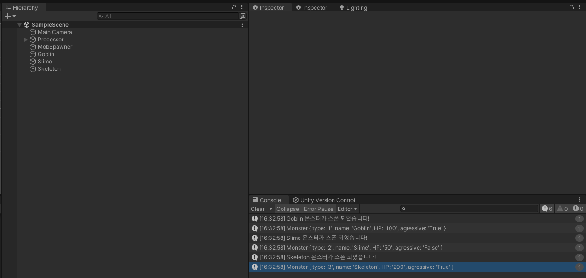The width and height of the screenshot is (586, 278).
Task: Toggle the warnings filter in Console
Action: point(562,209)
